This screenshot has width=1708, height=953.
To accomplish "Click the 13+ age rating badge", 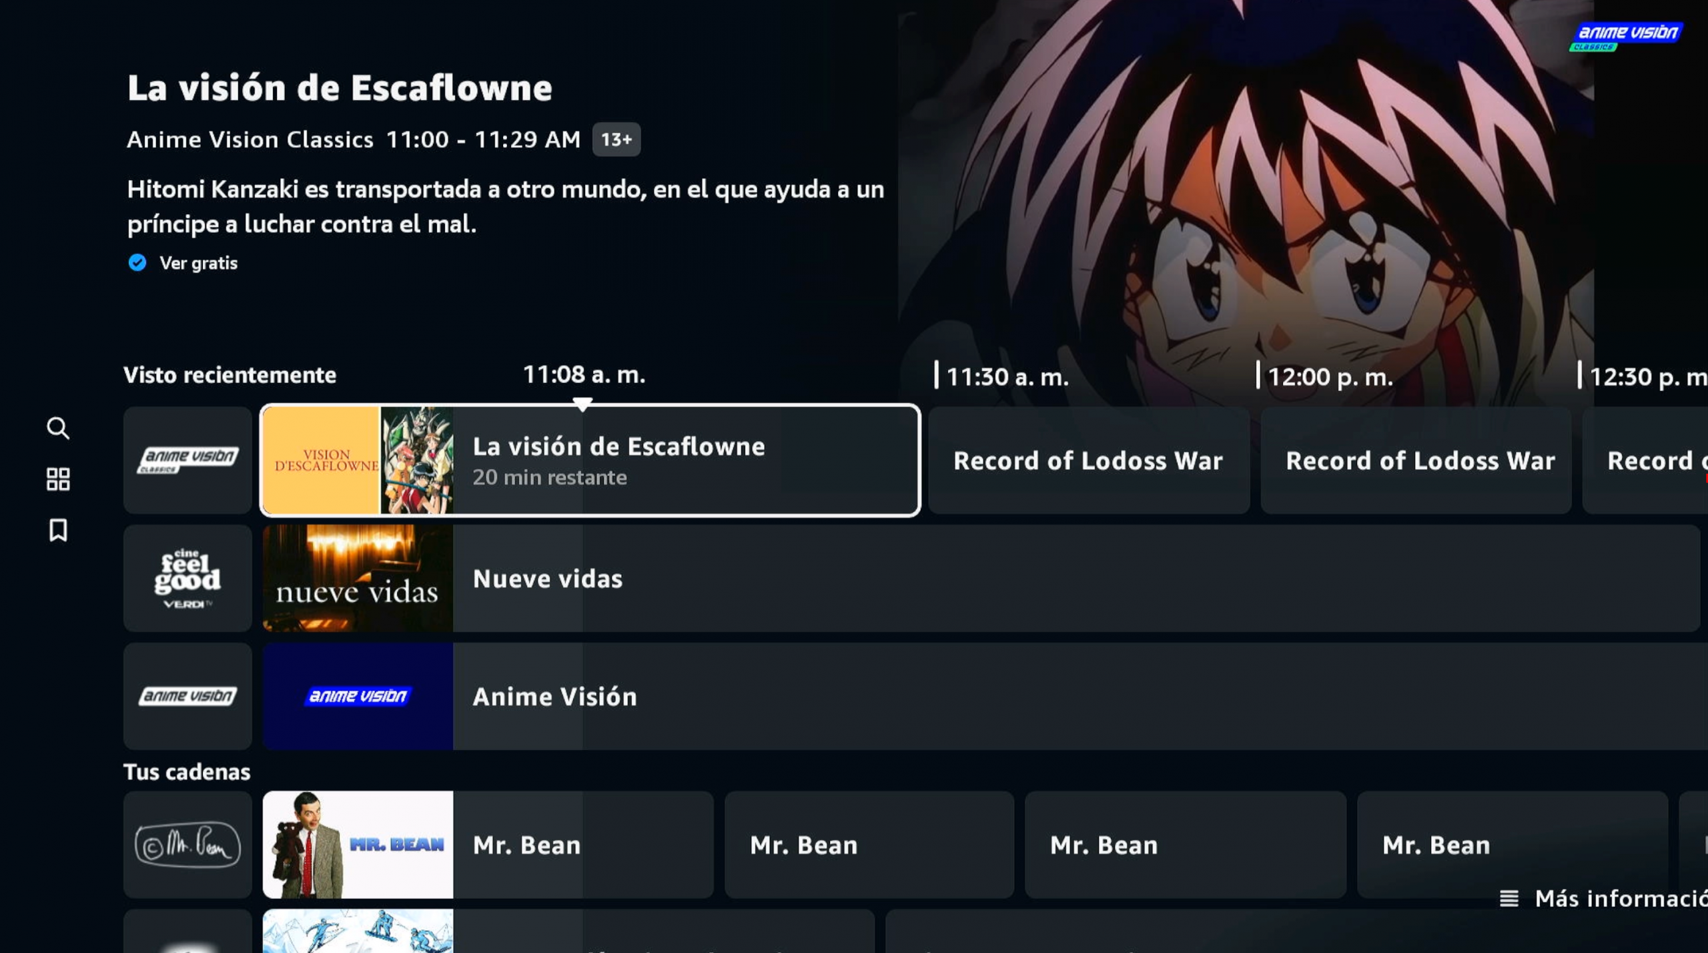I will click(616, 139).
